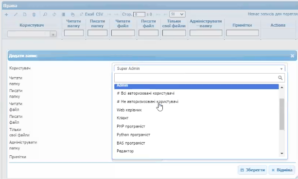Select Не авторизовані користувачі option
The width and height of the screenshot is (298, 179).
[x=196, y=102]
